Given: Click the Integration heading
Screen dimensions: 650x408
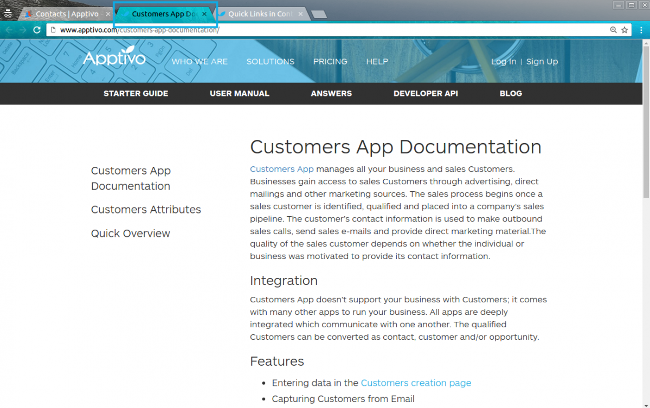Looking at the screenshot, I should (284, 281).
